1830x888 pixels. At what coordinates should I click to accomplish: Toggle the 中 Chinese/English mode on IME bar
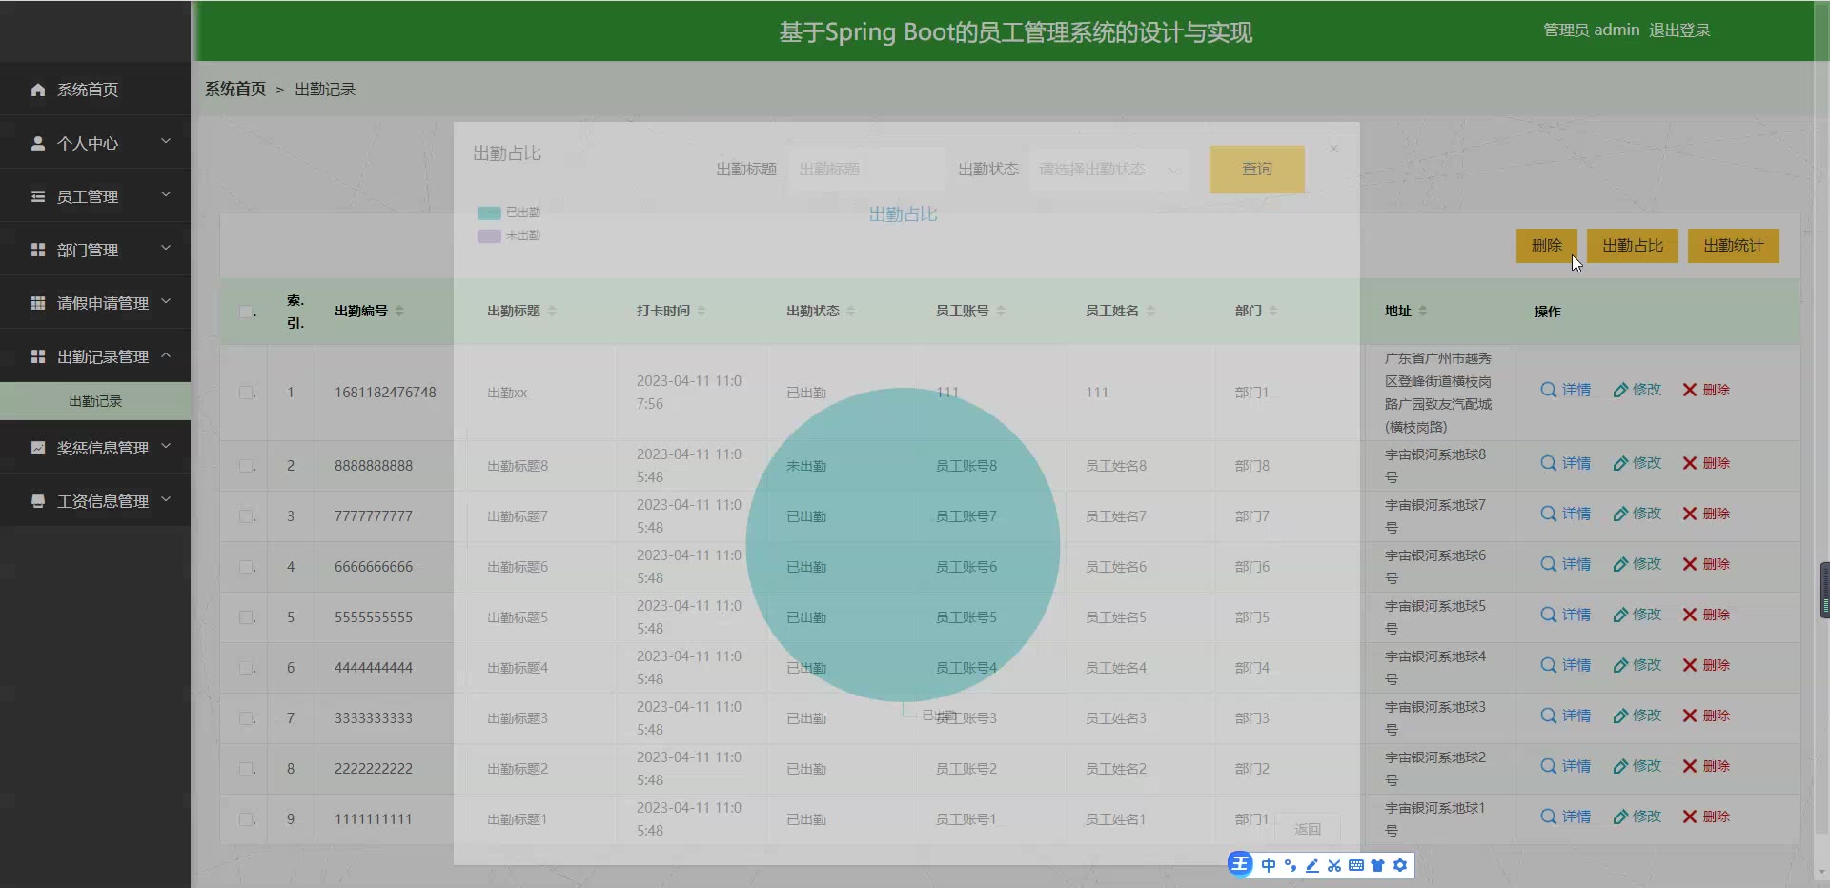pyautogui.click(x=1269, y=865)
